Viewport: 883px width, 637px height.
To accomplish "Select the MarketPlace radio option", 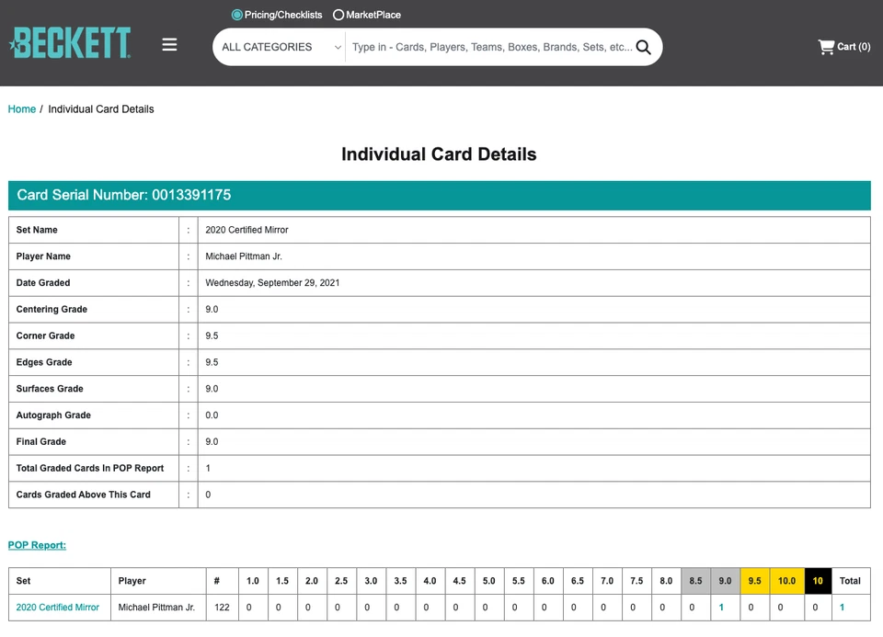I will (338, 15).
